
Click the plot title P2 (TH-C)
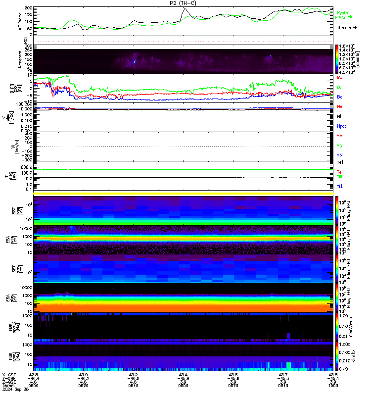point(183,3)
